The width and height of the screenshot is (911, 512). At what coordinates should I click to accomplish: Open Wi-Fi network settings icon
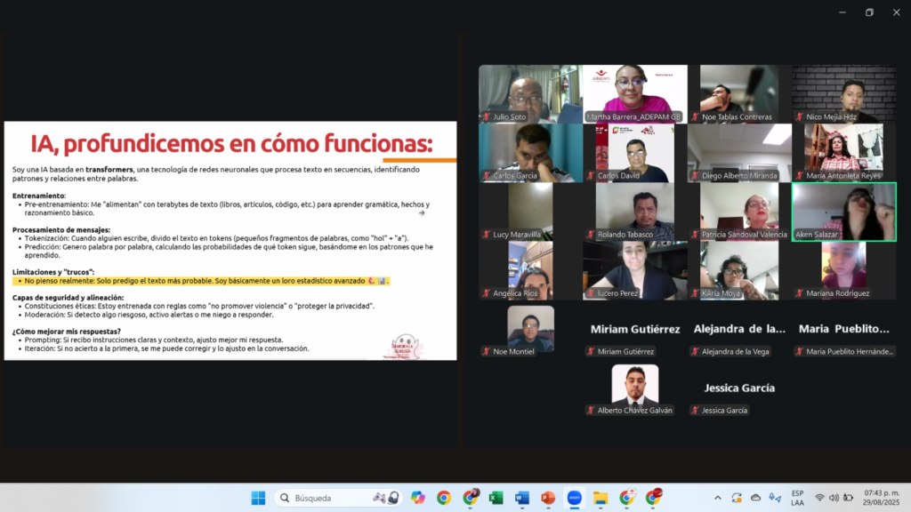coord(819,498)
